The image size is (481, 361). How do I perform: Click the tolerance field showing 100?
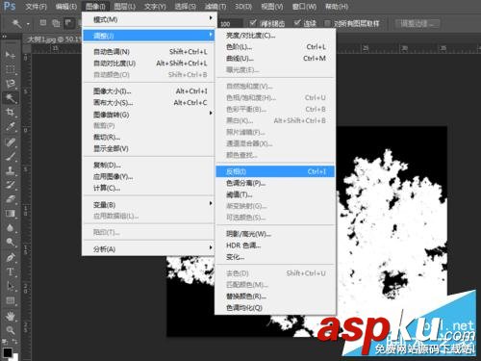click(x=230, y=23)
